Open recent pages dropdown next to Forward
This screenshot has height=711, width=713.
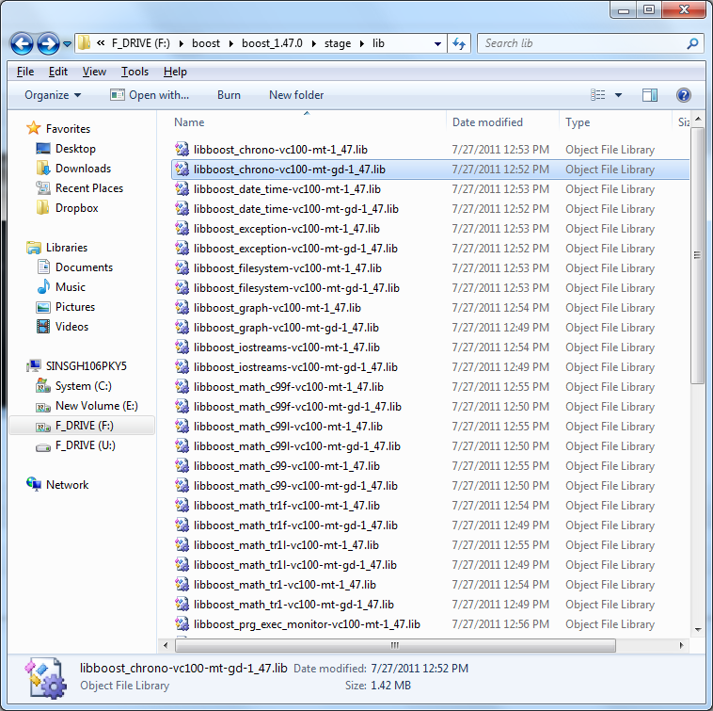click(67, 44)
